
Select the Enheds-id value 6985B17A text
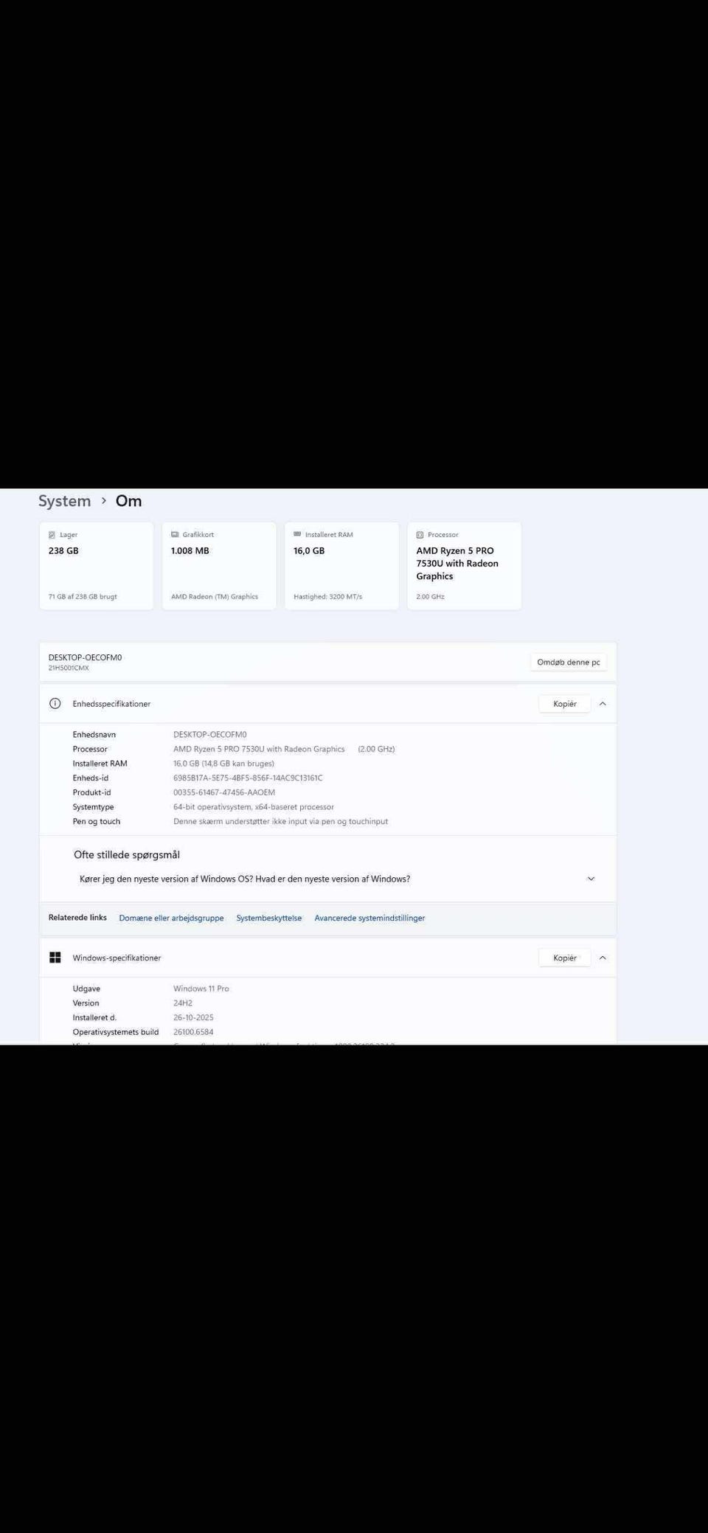coord(248,778)
